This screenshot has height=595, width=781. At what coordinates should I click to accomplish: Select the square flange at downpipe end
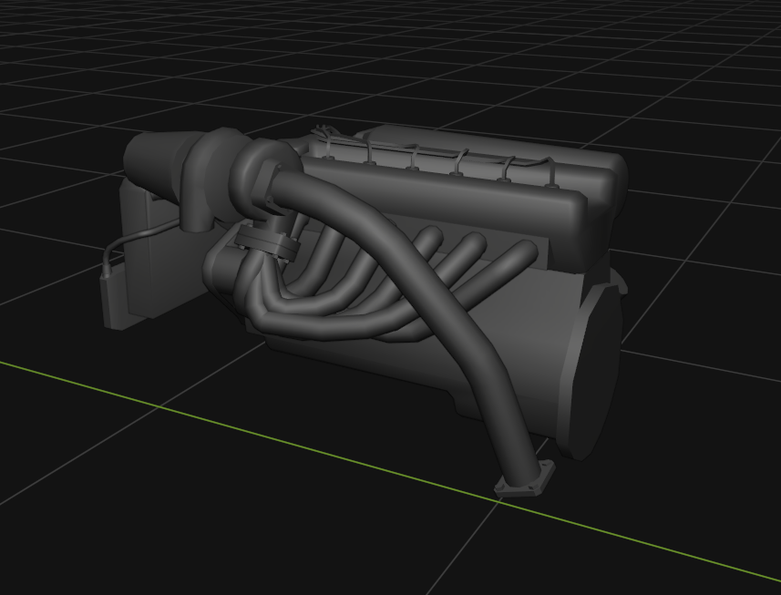[526, 479]
